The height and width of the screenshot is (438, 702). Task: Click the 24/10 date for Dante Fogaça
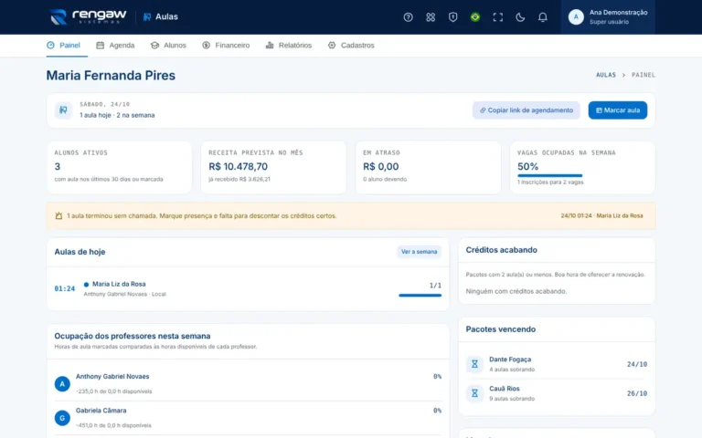636,364
